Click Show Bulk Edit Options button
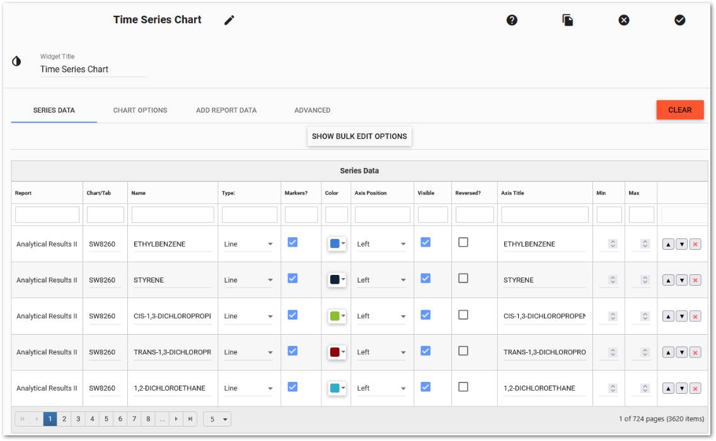Image resolution: width=716 pixels, height=441 pixels. [359, 137]
